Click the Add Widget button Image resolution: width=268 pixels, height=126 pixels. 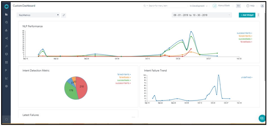tap(247, 15)
